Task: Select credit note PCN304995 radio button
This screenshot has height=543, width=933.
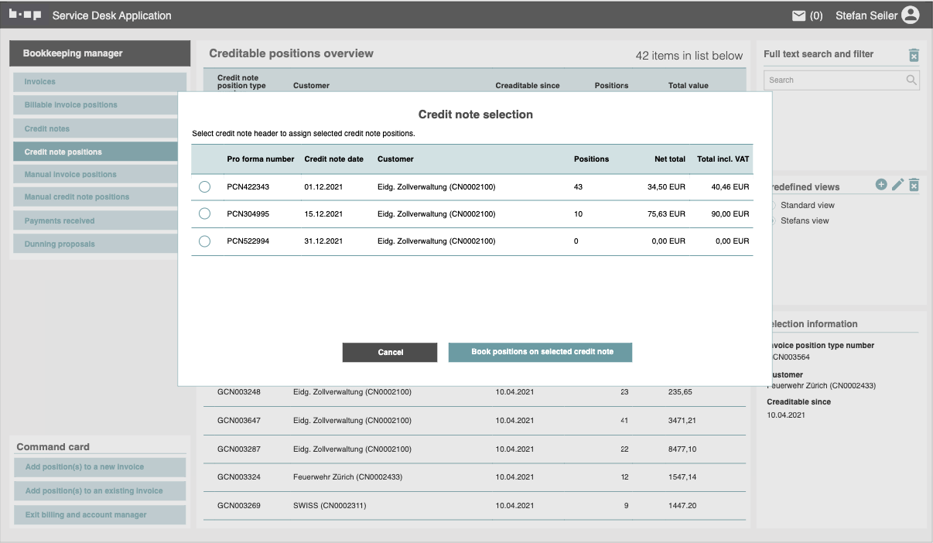Action: [x=204, y=213]
